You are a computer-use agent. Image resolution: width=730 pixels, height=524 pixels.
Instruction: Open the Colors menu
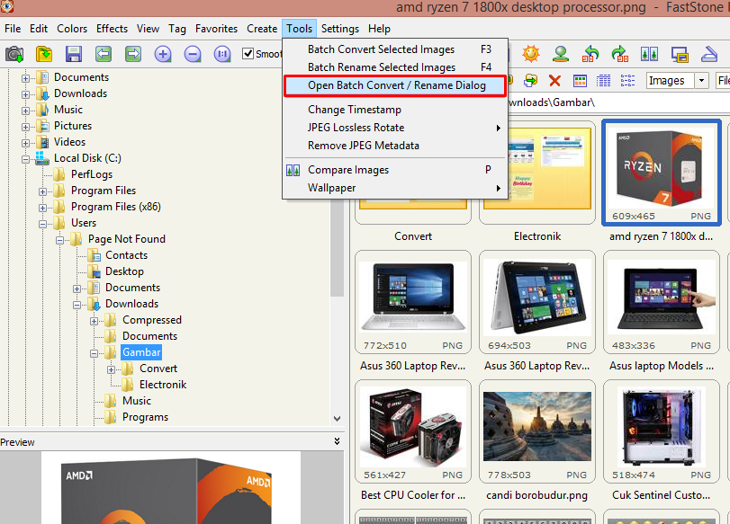tap(72, 29)
